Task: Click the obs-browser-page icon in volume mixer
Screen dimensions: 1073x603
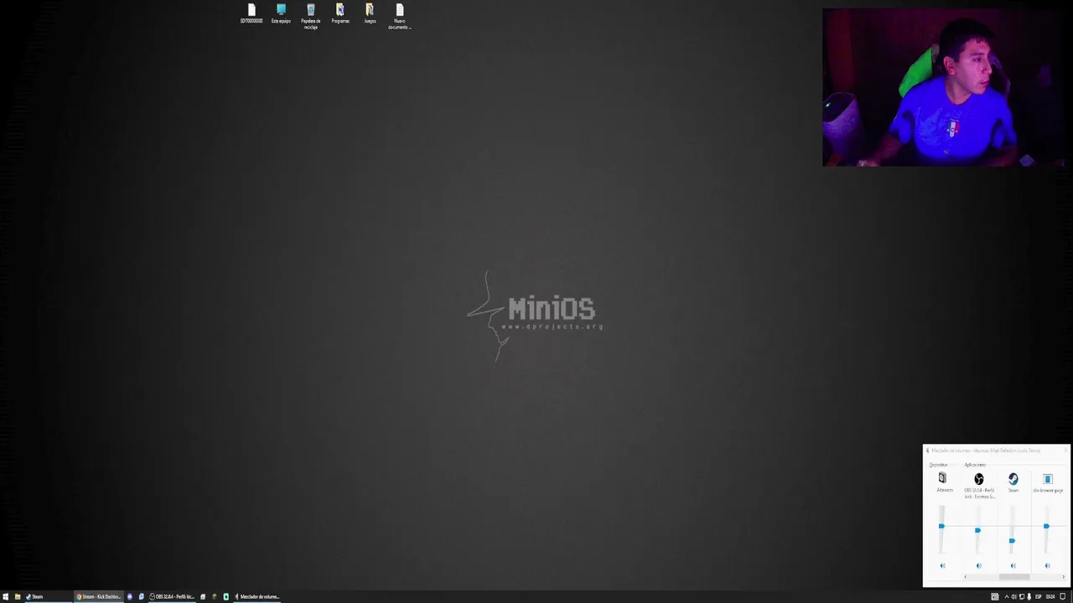Action: [x=1048, y=479]
